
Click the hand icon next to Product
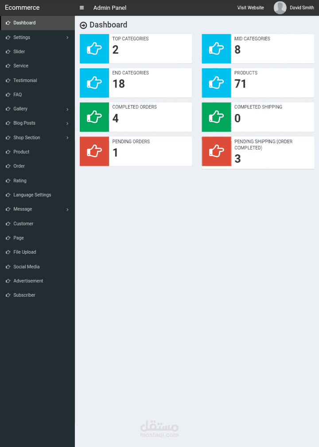[x=8, y=152]
